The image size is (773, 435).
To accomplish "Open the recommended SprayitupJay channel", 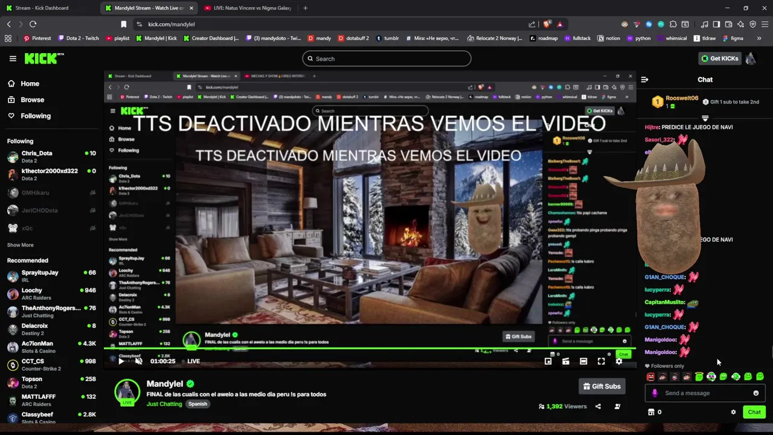I will pos(51,276).
